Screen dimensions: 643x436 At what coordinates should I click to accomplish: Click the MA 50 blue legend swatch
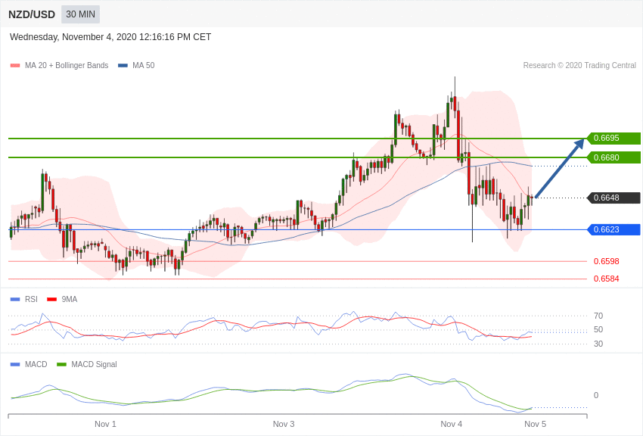[123, 66]
